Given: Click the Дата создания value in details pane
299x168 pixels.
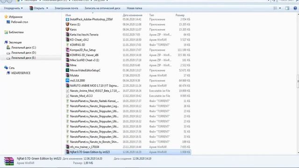Looking at the screenshot, I should point(142,159).
